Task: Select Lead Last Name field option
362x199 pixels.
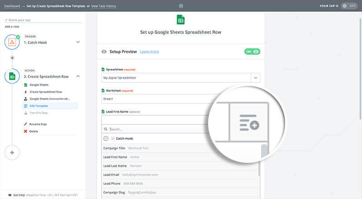Action: coord(180,166)
